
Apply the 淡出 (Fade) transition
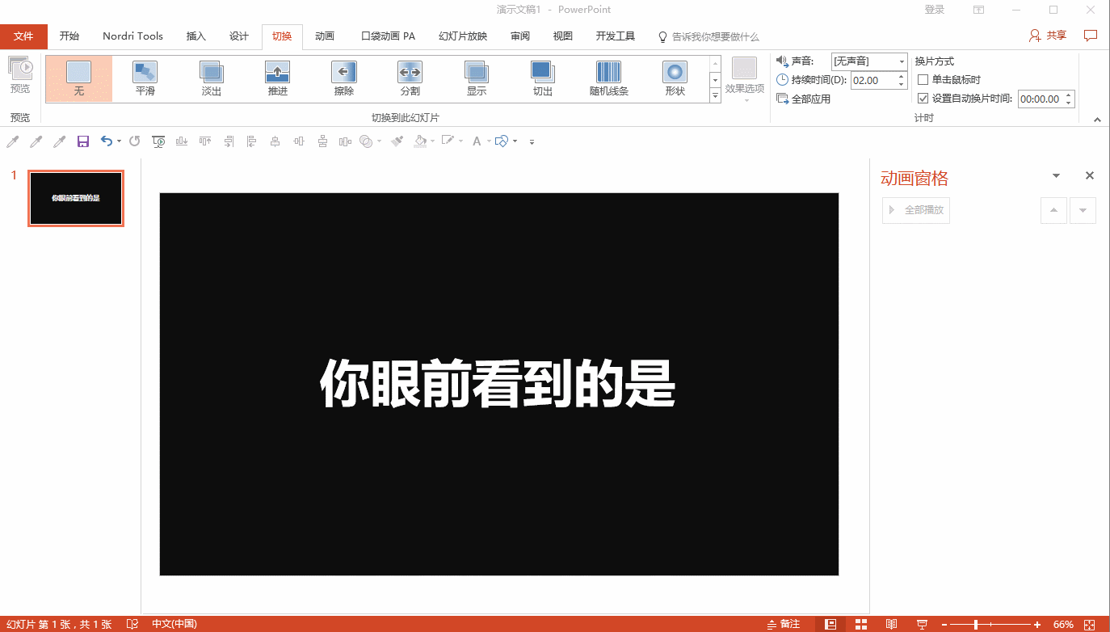point(212,78)
